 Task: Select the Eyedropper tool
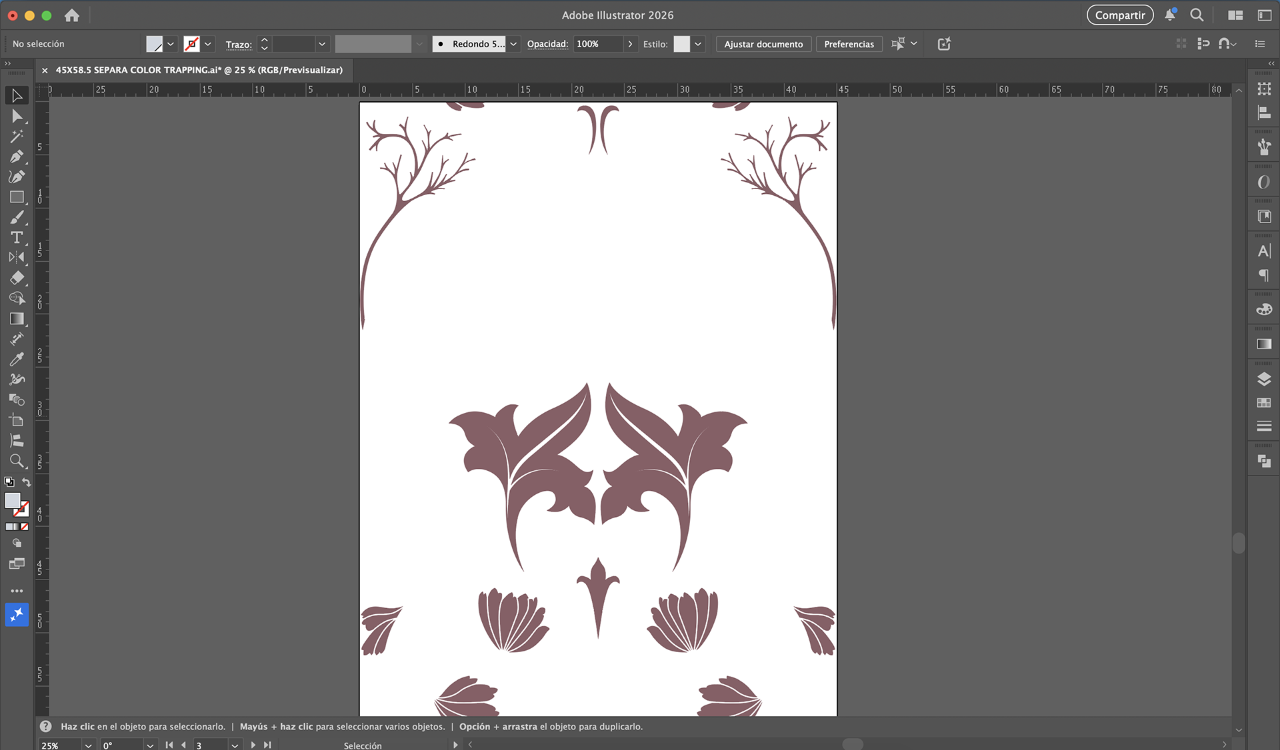[x=17, y=359]
